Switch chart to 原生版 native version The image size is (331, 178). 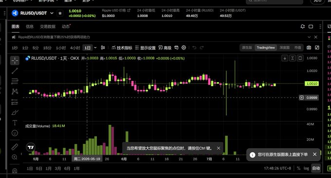click(247, 48)
